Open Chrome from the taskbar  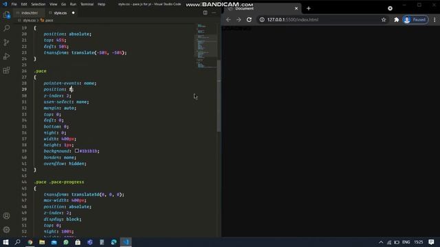30,242
